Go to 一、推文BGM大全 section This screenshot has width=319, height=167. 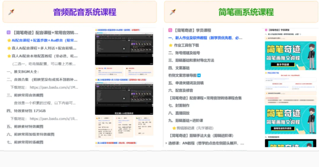pos(23,72)
